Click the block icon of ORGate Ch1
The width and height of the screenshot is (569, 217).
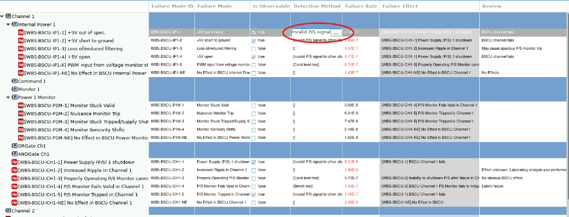pyautogui.click(x=15, y=145)
